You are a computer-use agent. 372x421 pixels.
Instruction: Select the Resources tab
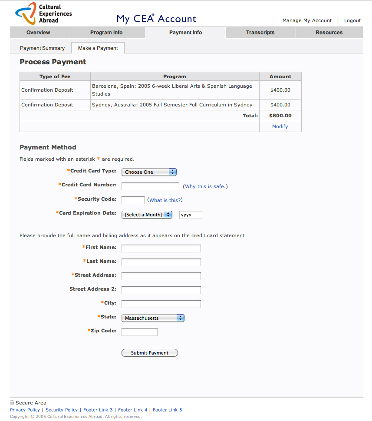(x=329, y=33)
